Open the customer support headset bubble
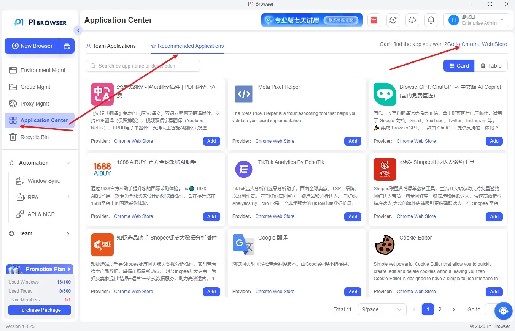This screenshot has width=515, height=331. tap(504, 311)
